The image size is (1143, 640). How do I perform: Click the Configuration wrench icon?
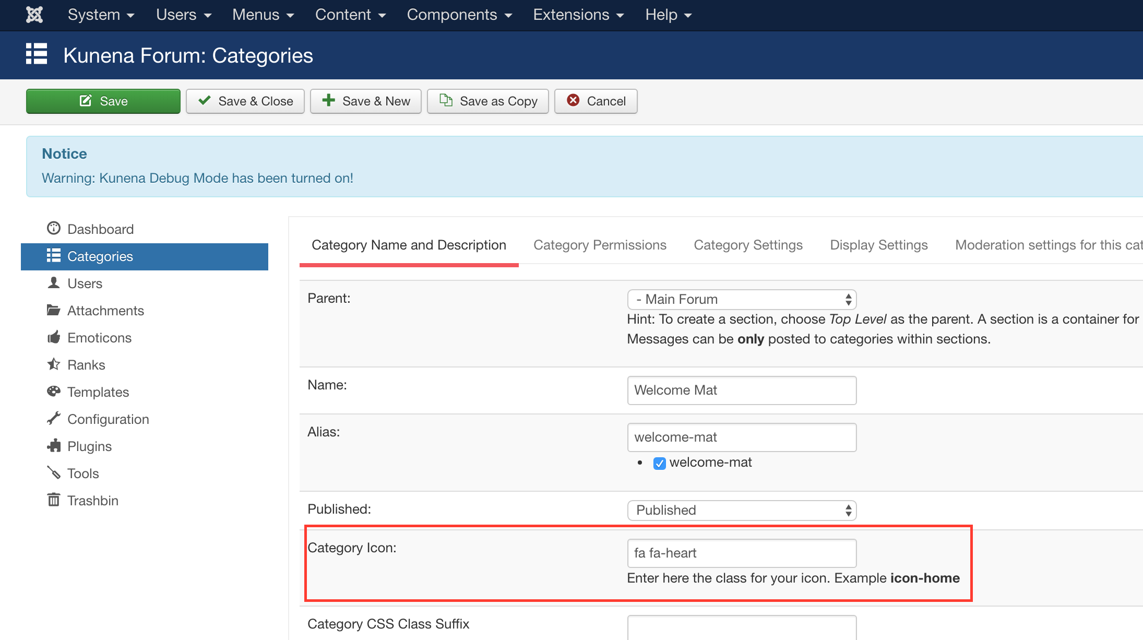pos(54,419)
